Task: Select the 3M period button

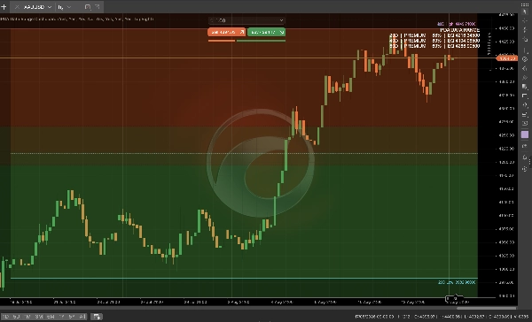Action: tap(39, 317)
